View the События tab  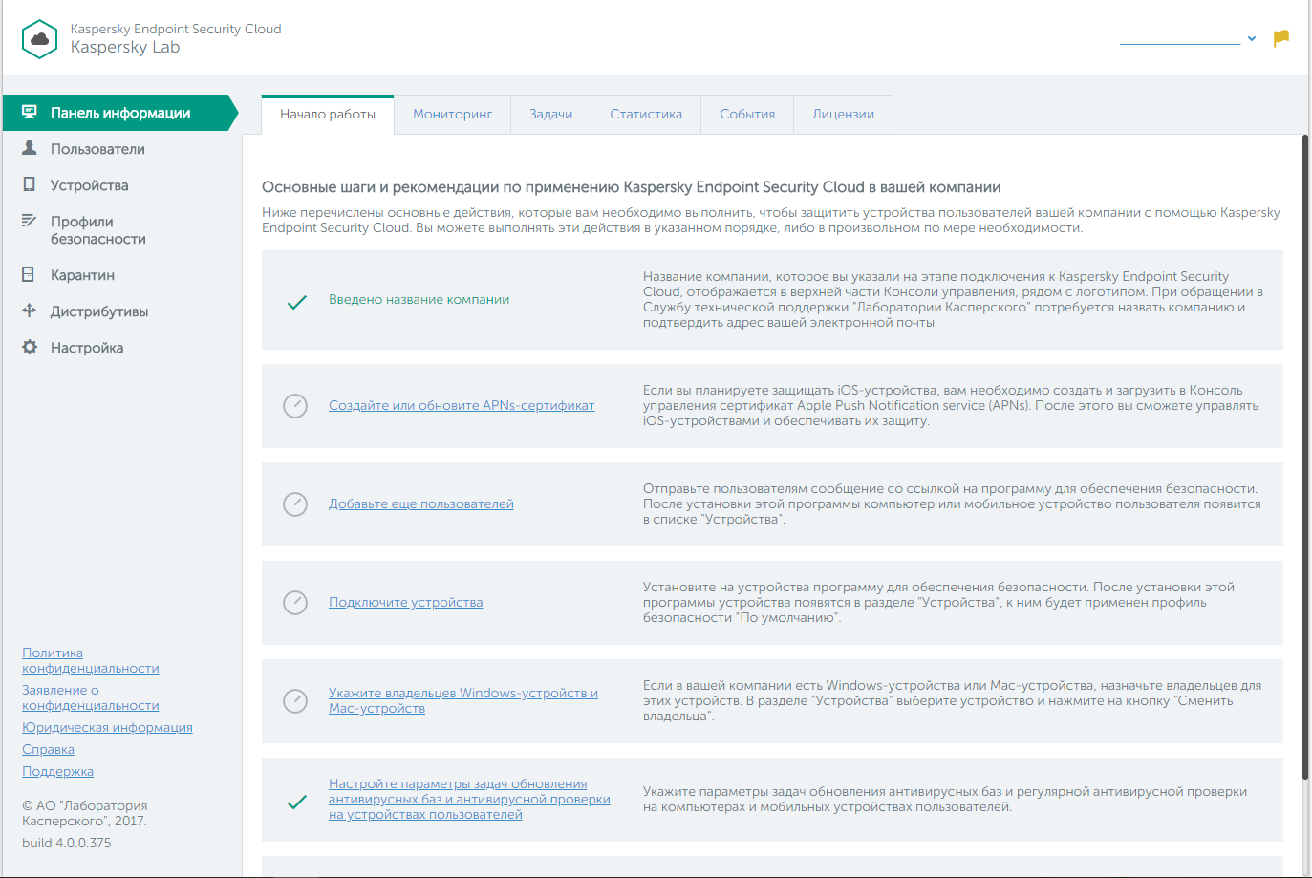[747, 115]
